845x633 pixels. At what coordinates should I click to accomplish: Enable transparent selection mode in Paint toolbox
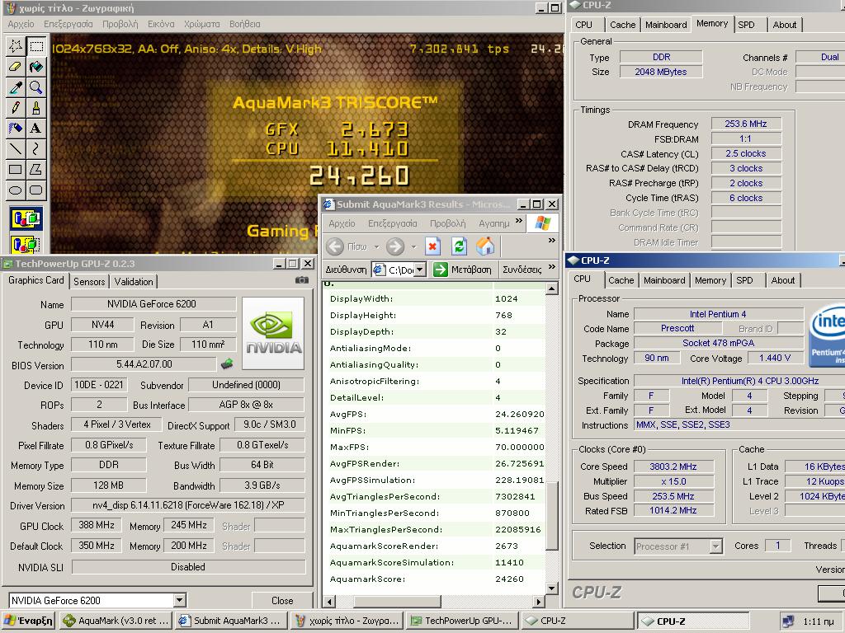pyautogui.click(x=26, y=243)
